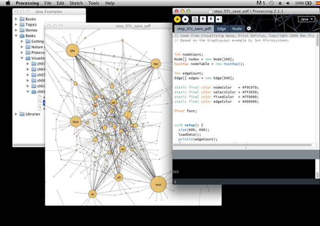Viewport: 320px width, 226px height.
Task: Click the 'no' node in the graph
Action: click(x=123, y=149)
